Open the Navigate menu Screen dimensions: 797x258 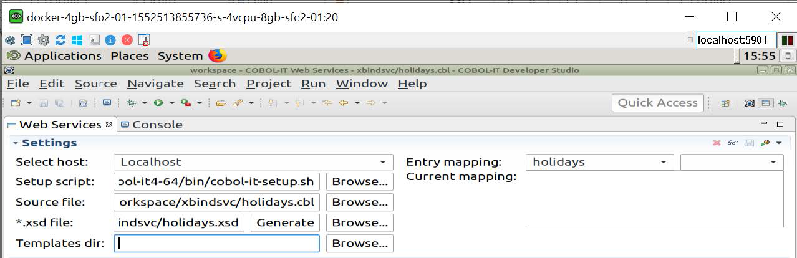(155, 84)
